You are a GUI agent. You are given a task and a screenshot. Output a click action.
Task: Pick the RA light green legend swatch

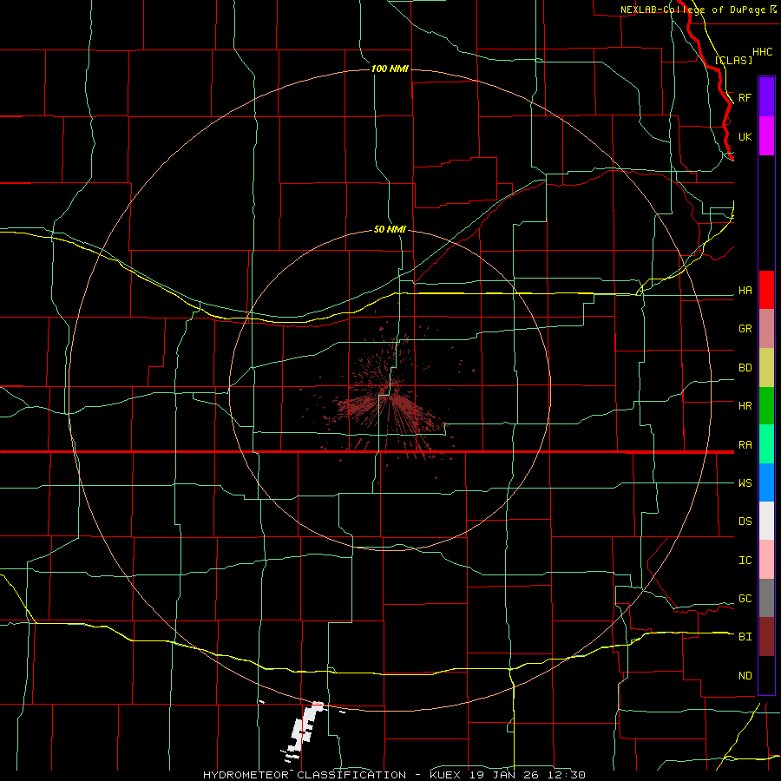(766, 444)
